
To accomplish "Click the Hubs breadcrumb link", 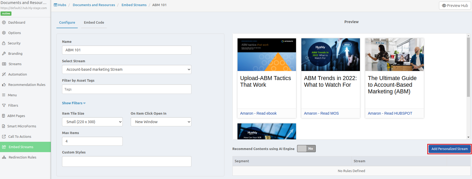I will [60, 5].
